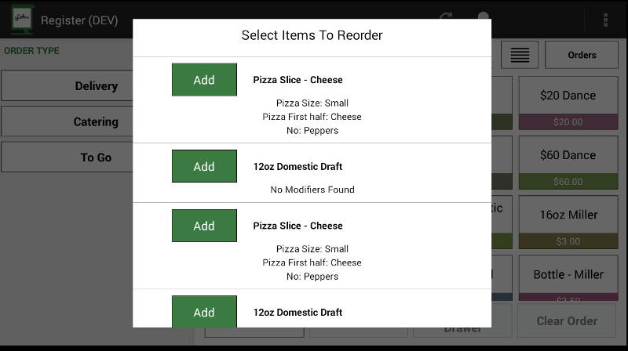Screen dimensions: 628x351
Task: Add the second Pizza Slice - Cheese
Action: (x=204, y=226)
